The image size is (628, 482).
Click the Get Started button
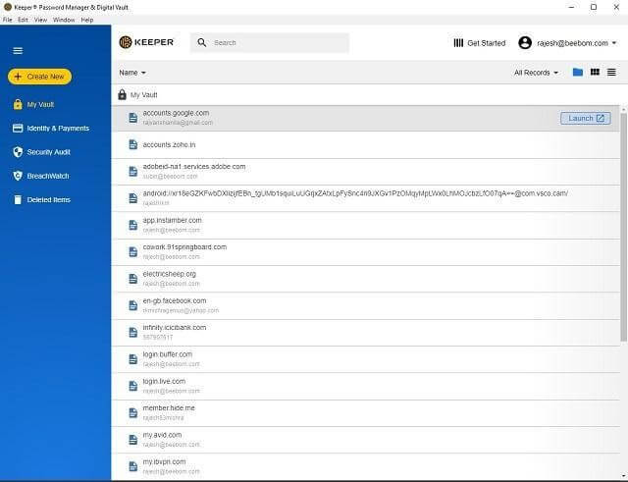tap(480, 43)
